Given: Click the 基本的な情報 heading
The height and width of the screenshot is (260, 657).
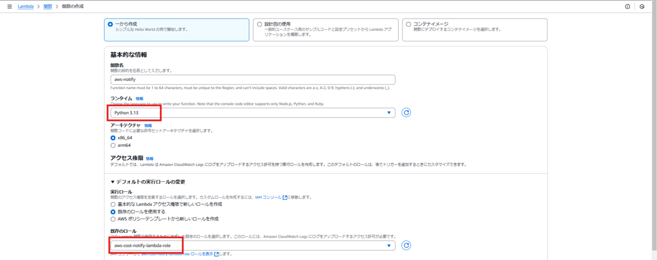Looking at the screenshot, I should (x=129, y=55).
